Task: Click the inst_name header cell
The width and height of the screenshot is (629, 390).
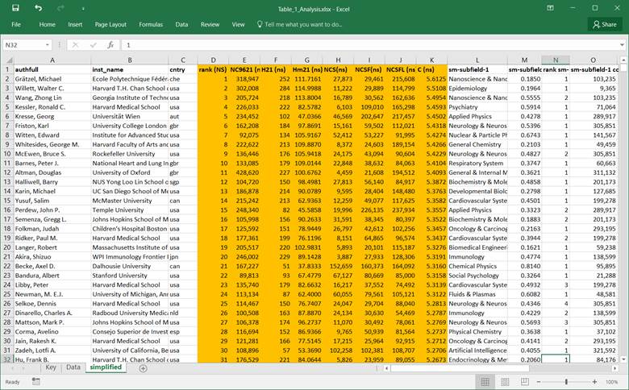Action: pyautogui.click(x=130, y=70)
